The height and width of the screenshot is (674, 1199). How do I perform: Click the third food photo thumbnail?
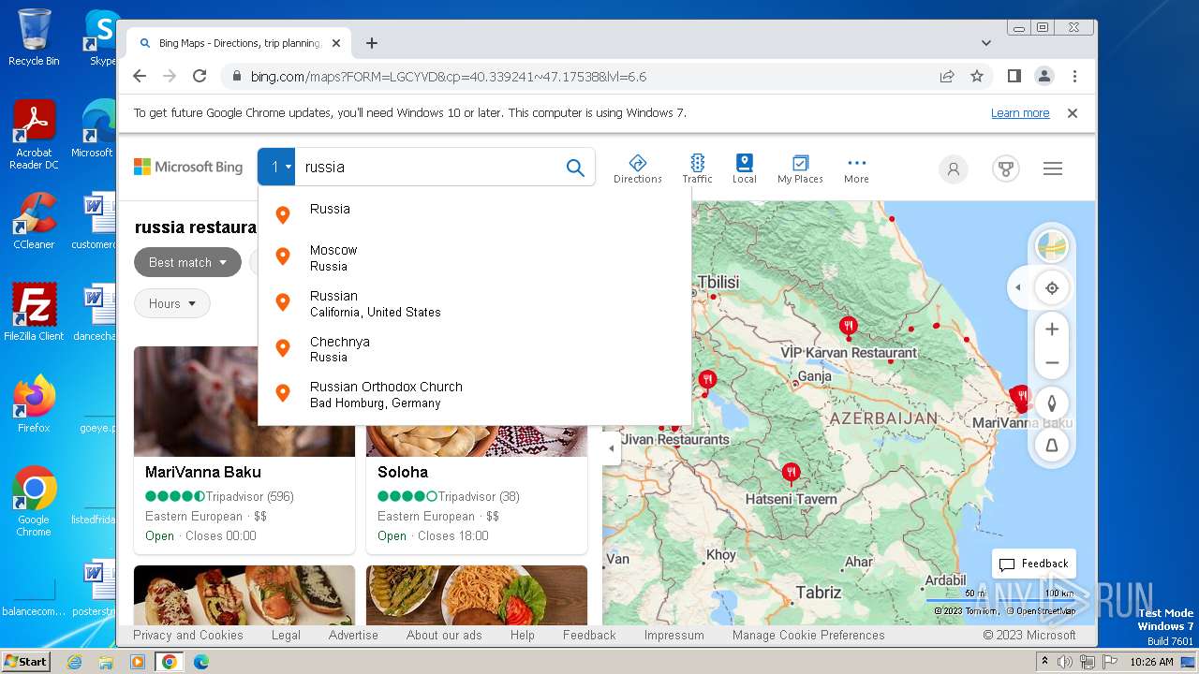[x=244, y=594]
